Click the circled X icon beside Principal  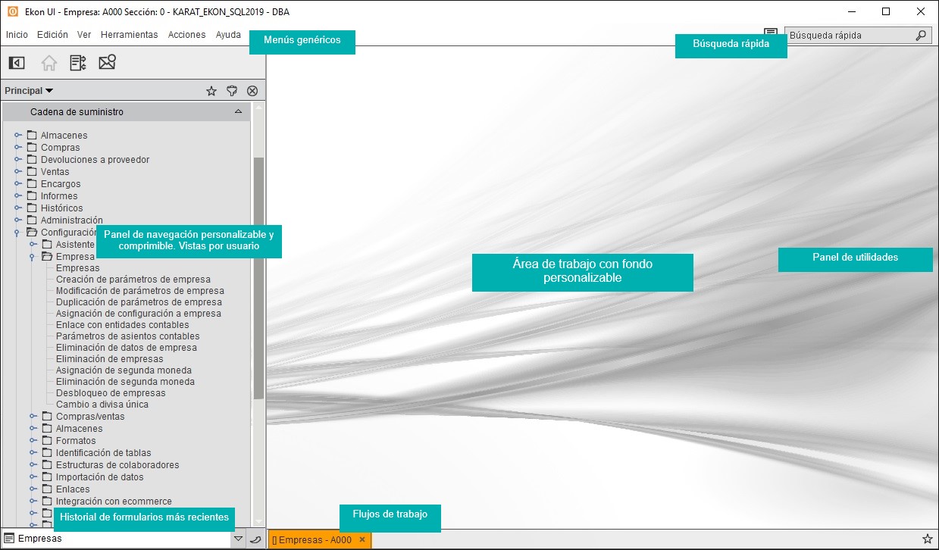point(252,91)
